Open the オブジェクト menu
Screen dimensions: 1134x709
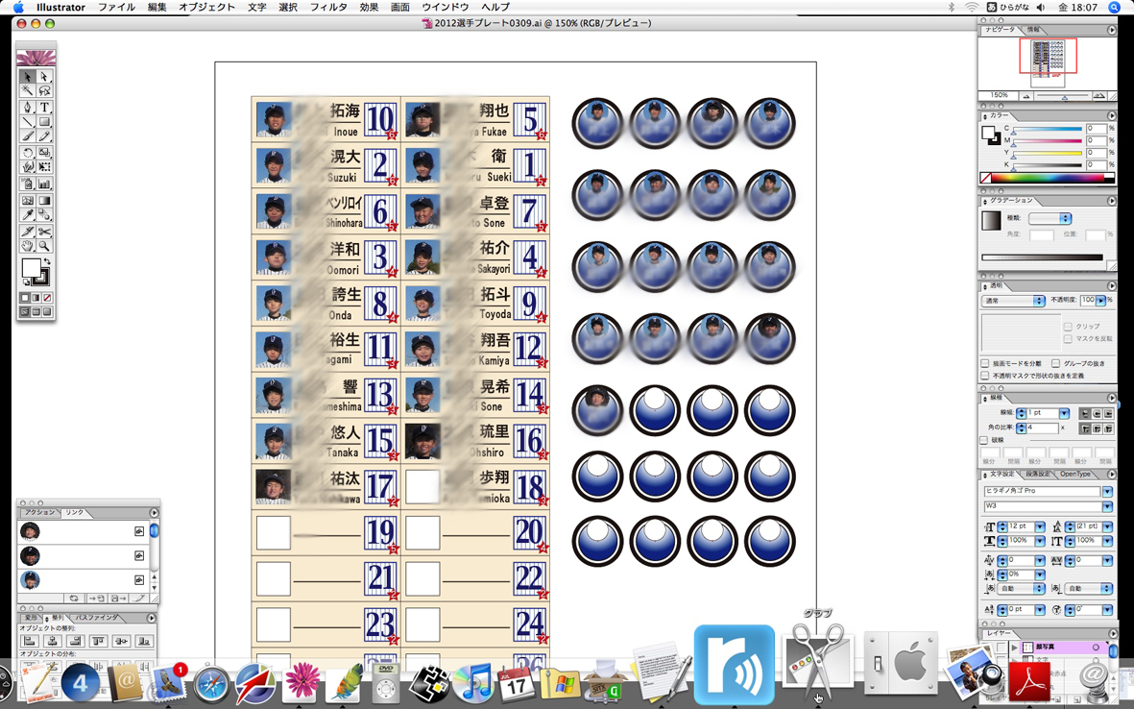pyautogui.click(x=206, y=7)
